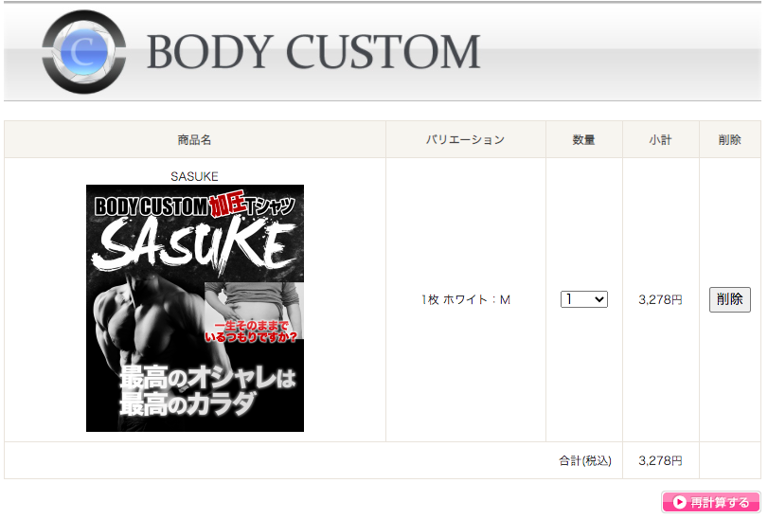Click the 合計(税込) total label
Screen dimensions: 768x519
[x=585, y=460]
